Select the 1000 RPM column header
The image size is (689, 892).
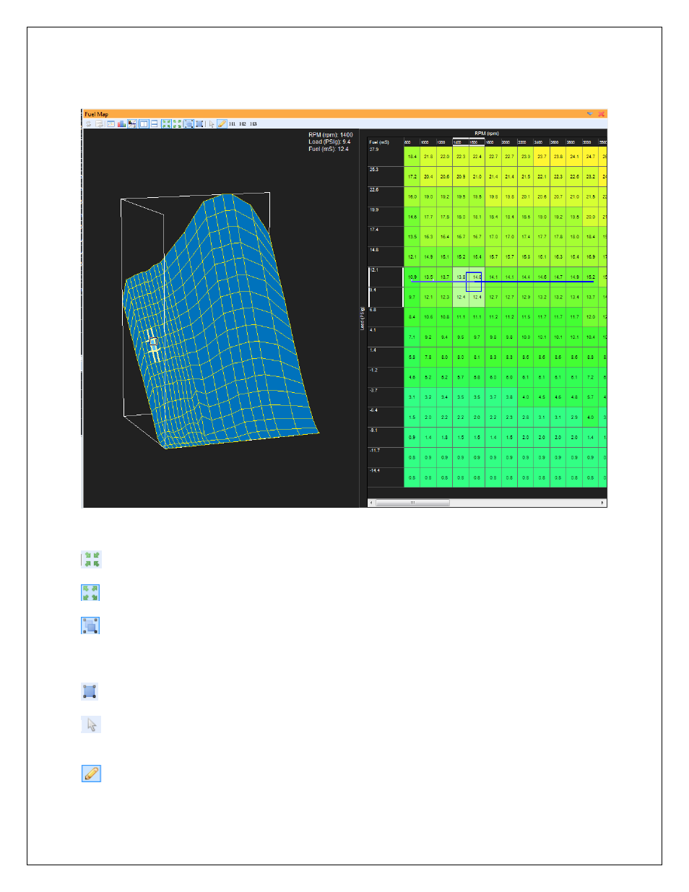click(x=428, y=142)
